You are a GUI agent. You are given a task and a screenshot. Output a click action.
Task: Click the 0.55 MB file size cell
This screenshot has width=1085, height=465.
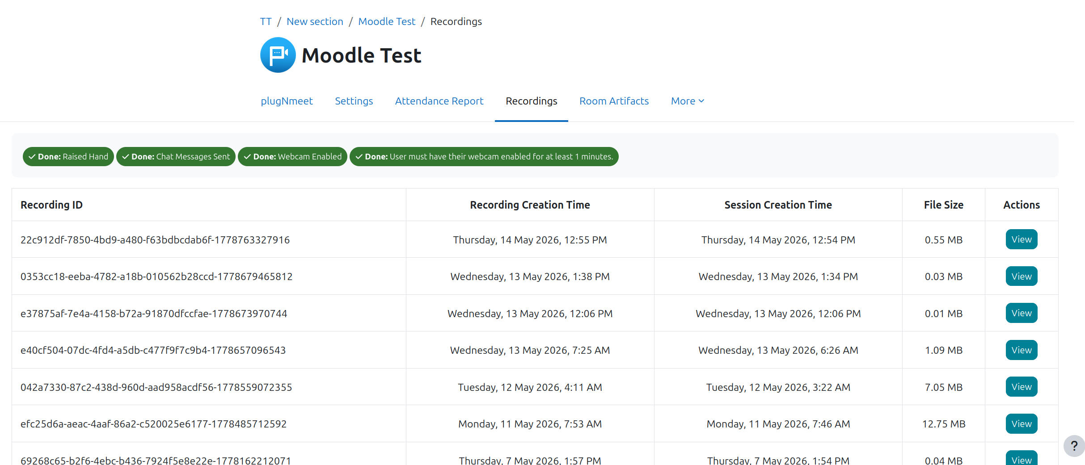(943, 240)
